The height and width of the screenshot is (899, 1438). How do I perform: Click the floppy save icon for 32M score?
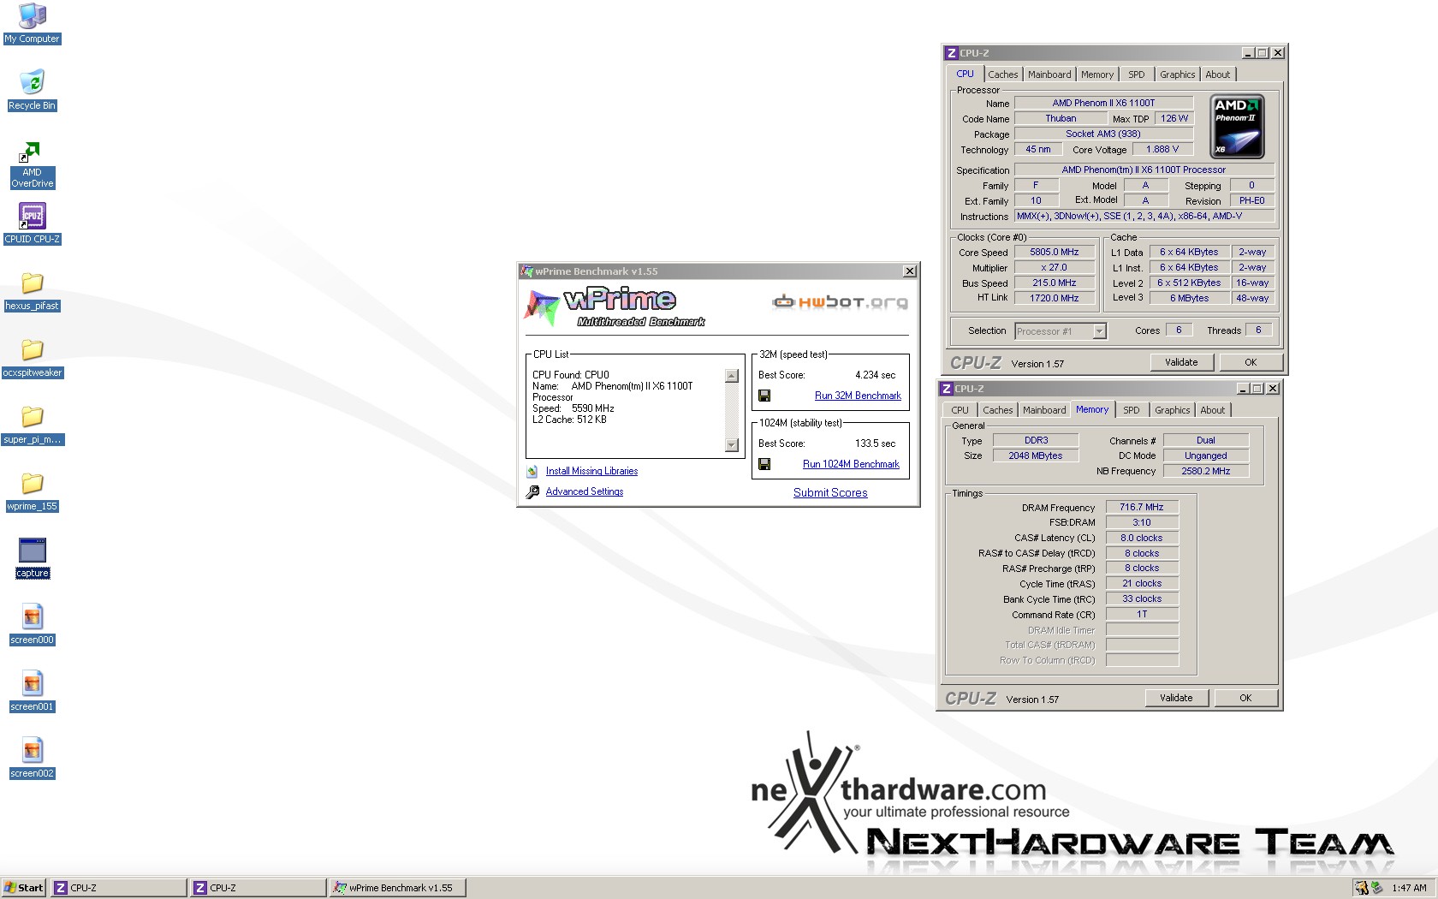(x=764, y=396)
